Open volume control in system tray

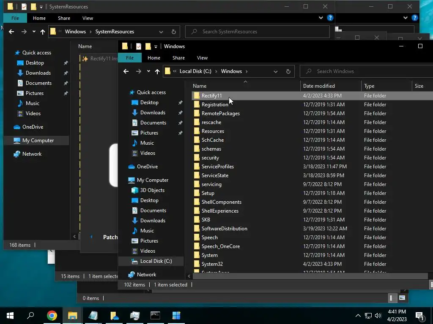click(x=378, y=316)
